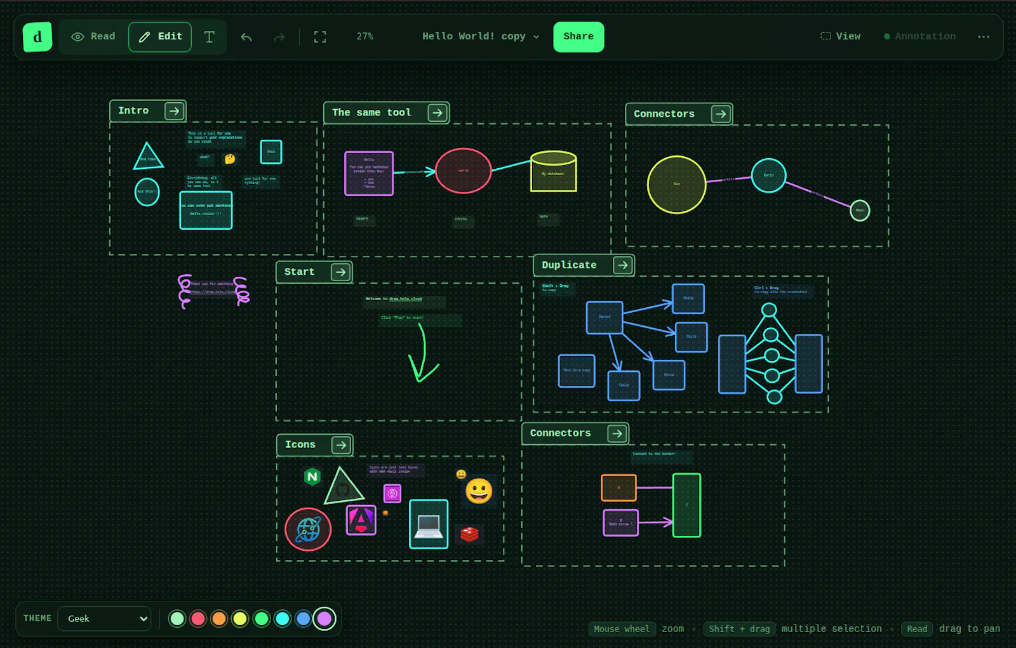Select the small Moon circle
This screenshot has width=1016, height=648.
pyautogui.click(x=860, y=211)
